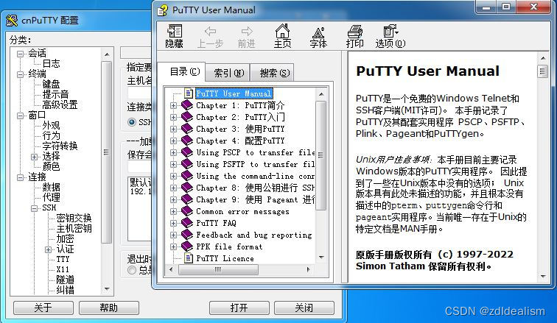557x323 pixels.
Task: Expand the PuTTY FAQ tree node
Action: (173, 223)
